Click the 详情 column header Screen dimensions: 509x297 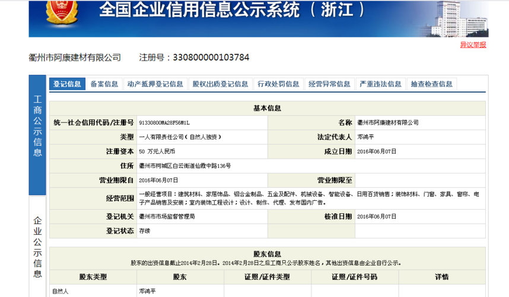point(442,277)
